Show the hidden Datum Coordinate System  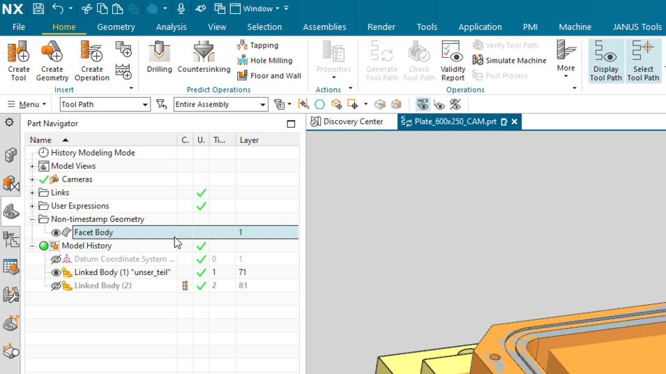[x=56, y=260]
